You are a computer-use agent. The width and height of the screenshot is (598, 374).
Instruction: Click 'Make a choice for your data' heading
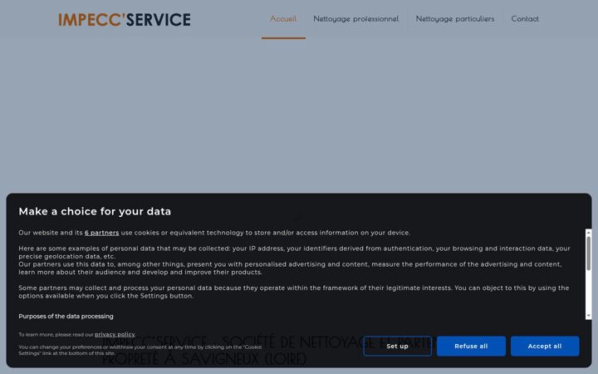[x=95, y=211]
